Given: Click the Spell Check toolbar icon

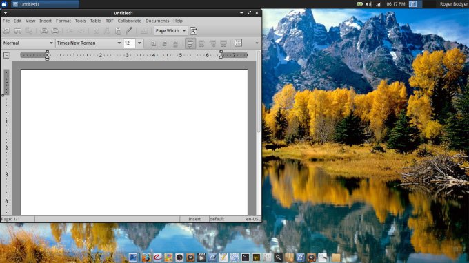Looking at the screenshot, I should [144, 31].
